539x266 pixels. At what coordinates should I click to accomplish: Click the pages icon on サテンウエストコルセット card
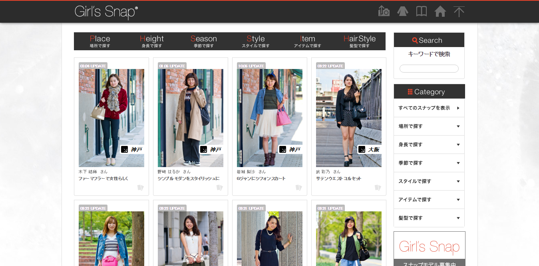click(x=378, y=187)
